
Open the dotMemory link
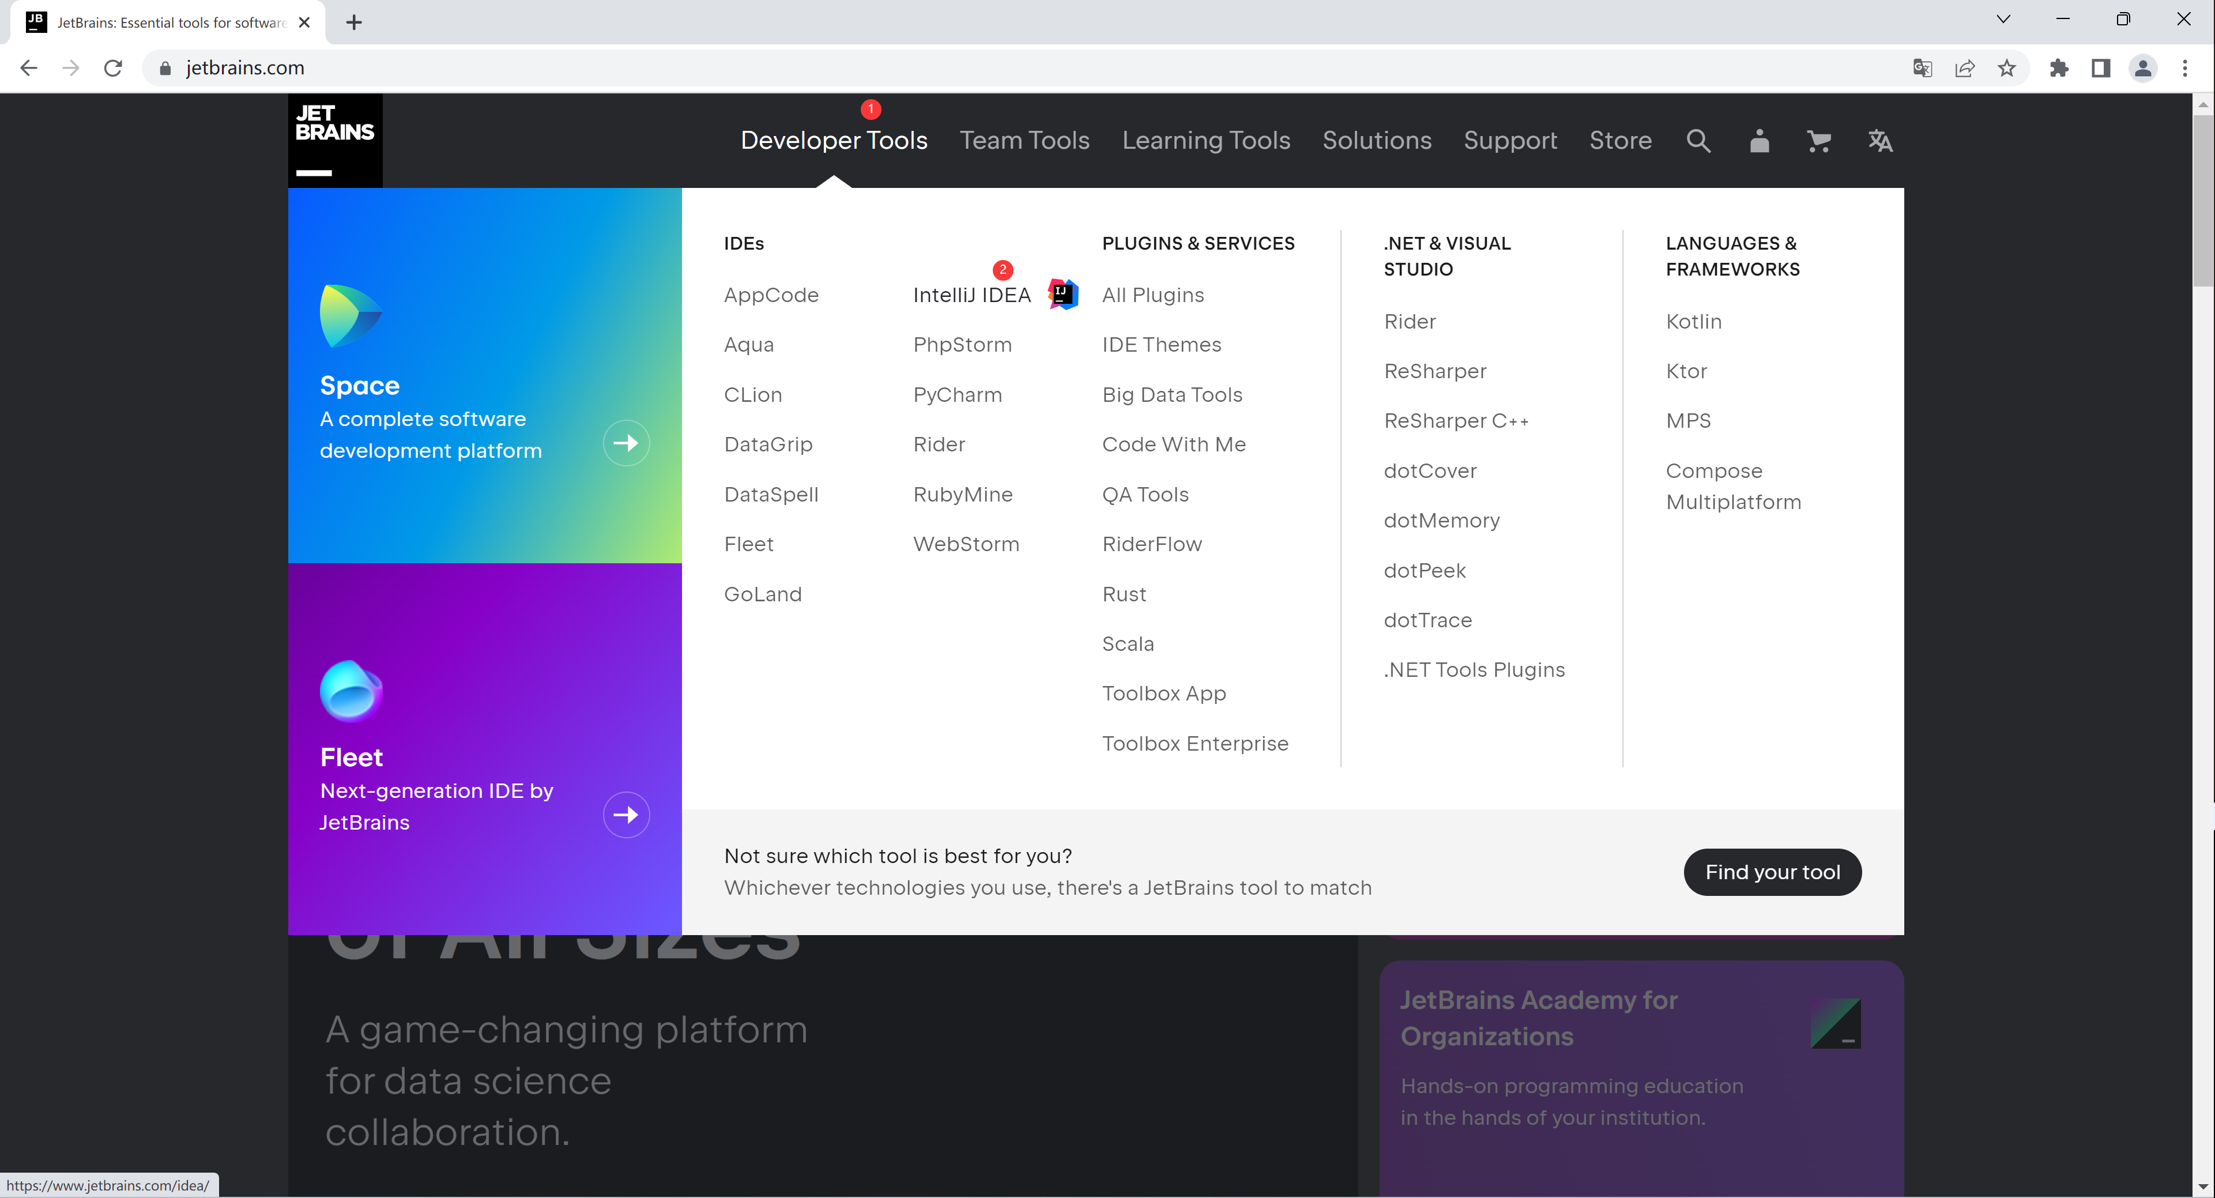tap(1441, 521)
